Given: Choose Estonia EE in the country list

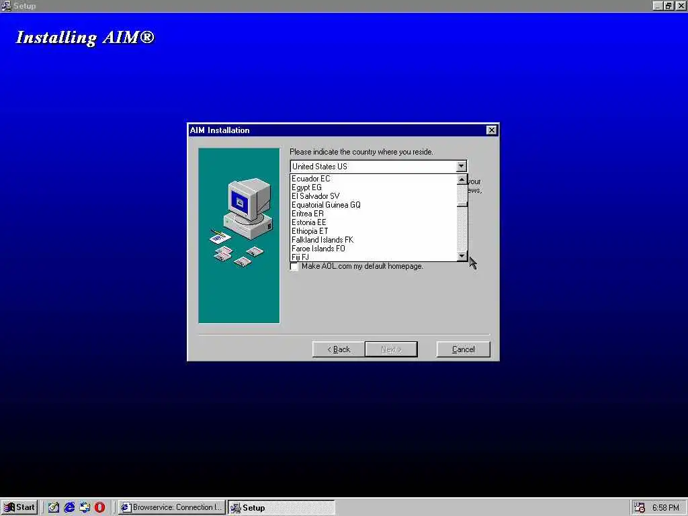Looking at the screenshot, I should pyautogui.click(x=374, y=222).
